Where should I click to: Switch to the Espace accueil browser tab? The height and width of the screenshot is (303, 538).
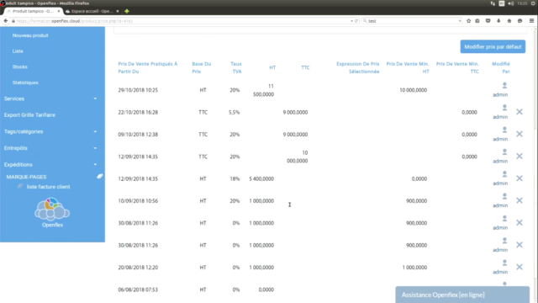(92, 11)
